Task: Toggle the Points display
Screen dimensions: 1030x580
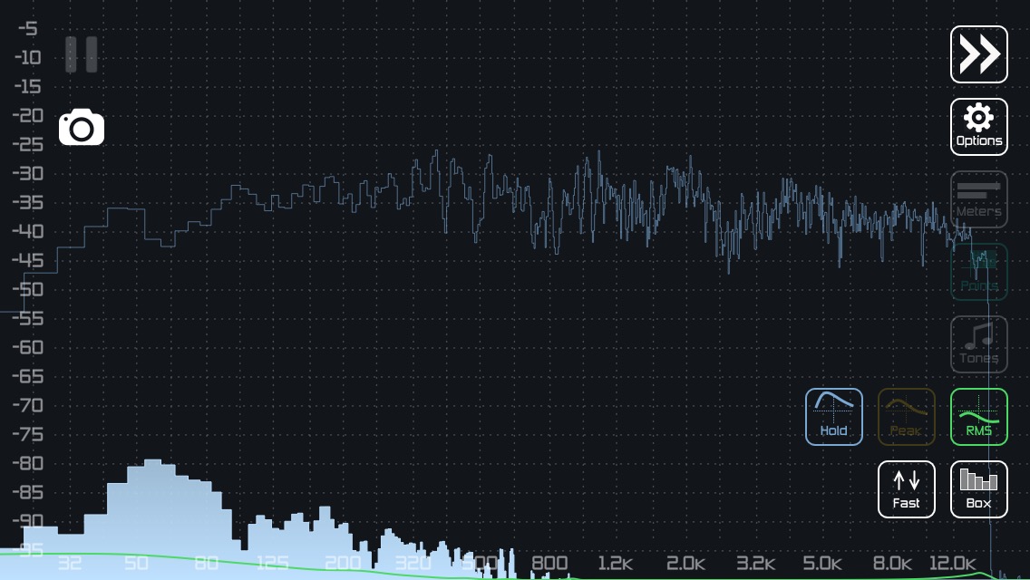Action: coord(978,272)
